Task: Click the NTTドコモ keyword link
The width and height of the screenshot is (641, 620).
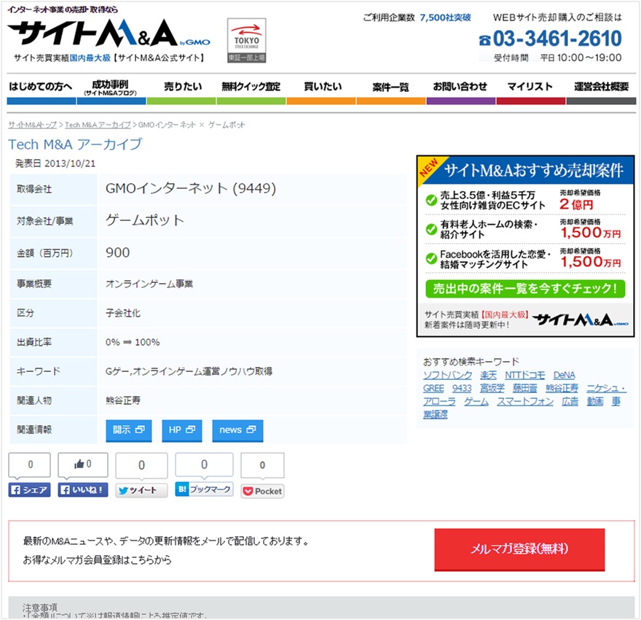Action: click(525, 375)
